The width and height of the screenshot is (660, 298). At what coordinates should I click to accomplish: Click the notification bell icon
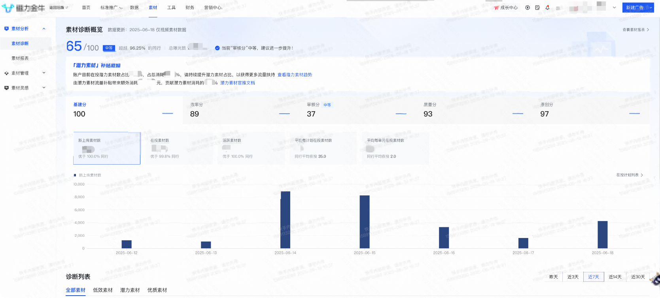pyautogui.click(x=547, y=7)
